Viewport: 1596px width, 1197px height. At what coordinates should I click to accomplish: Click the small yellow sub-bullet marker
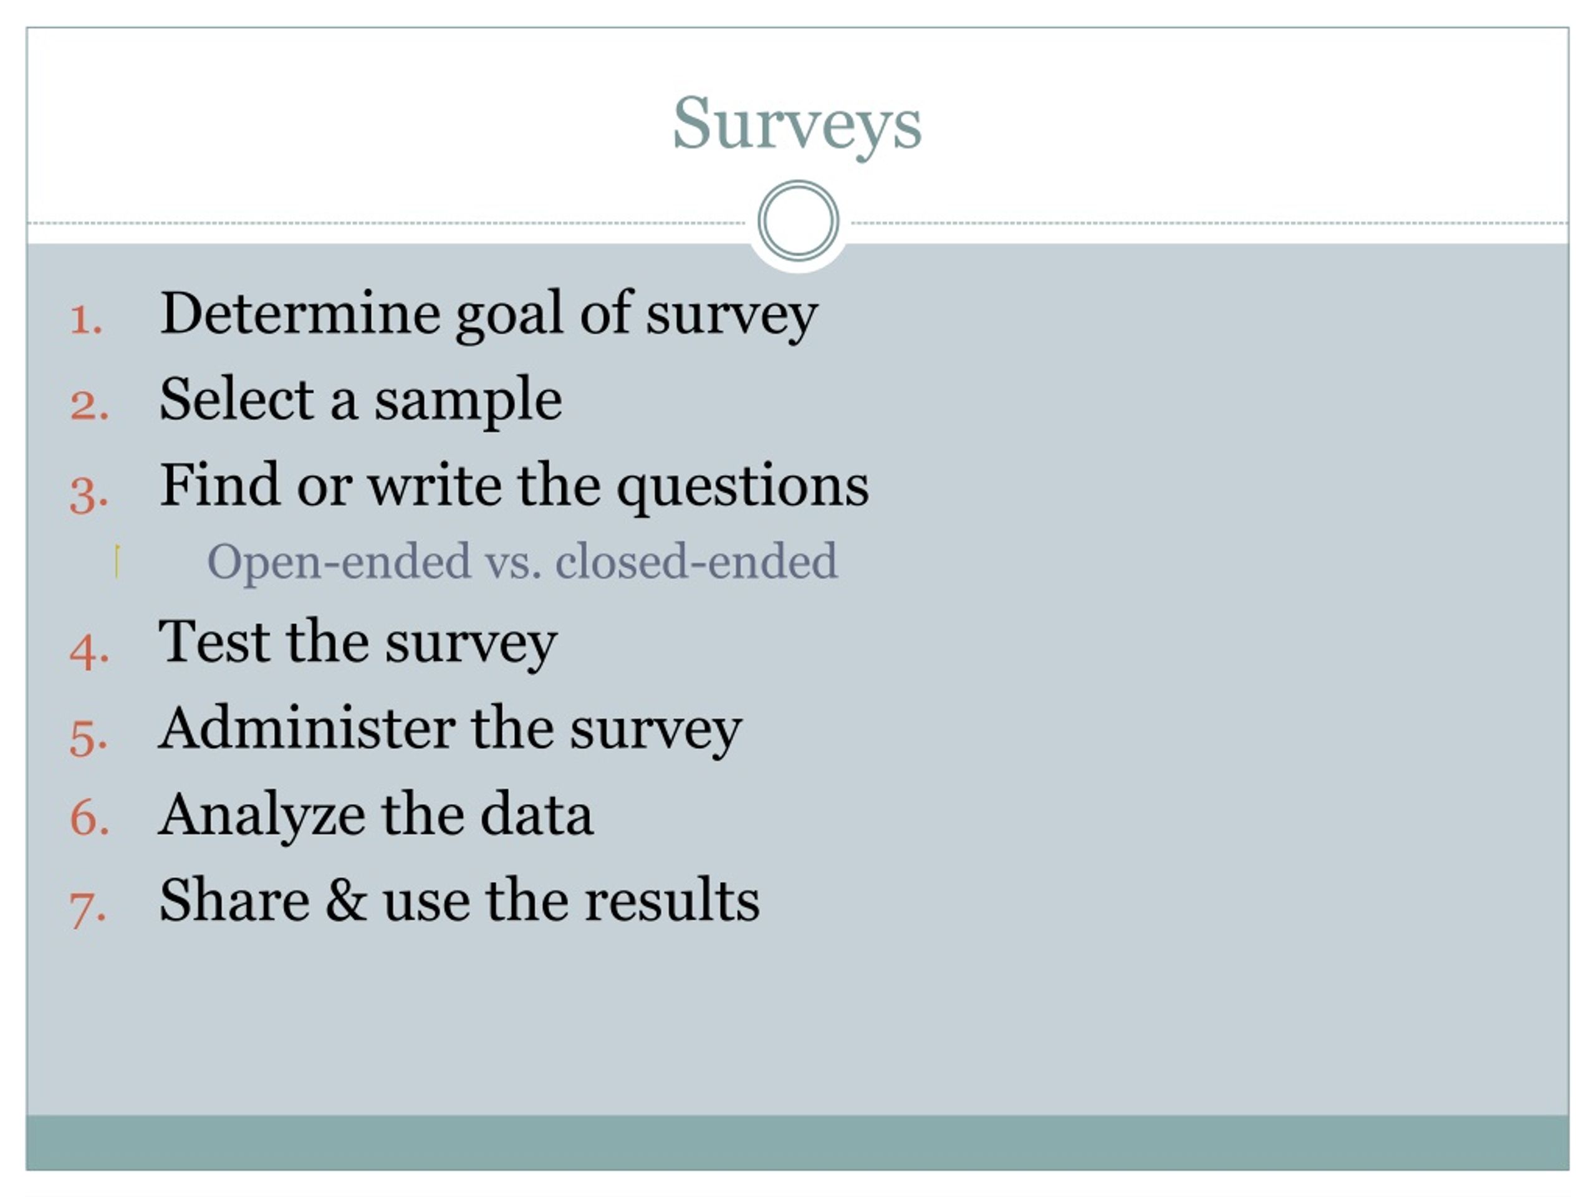click(117, 562)
